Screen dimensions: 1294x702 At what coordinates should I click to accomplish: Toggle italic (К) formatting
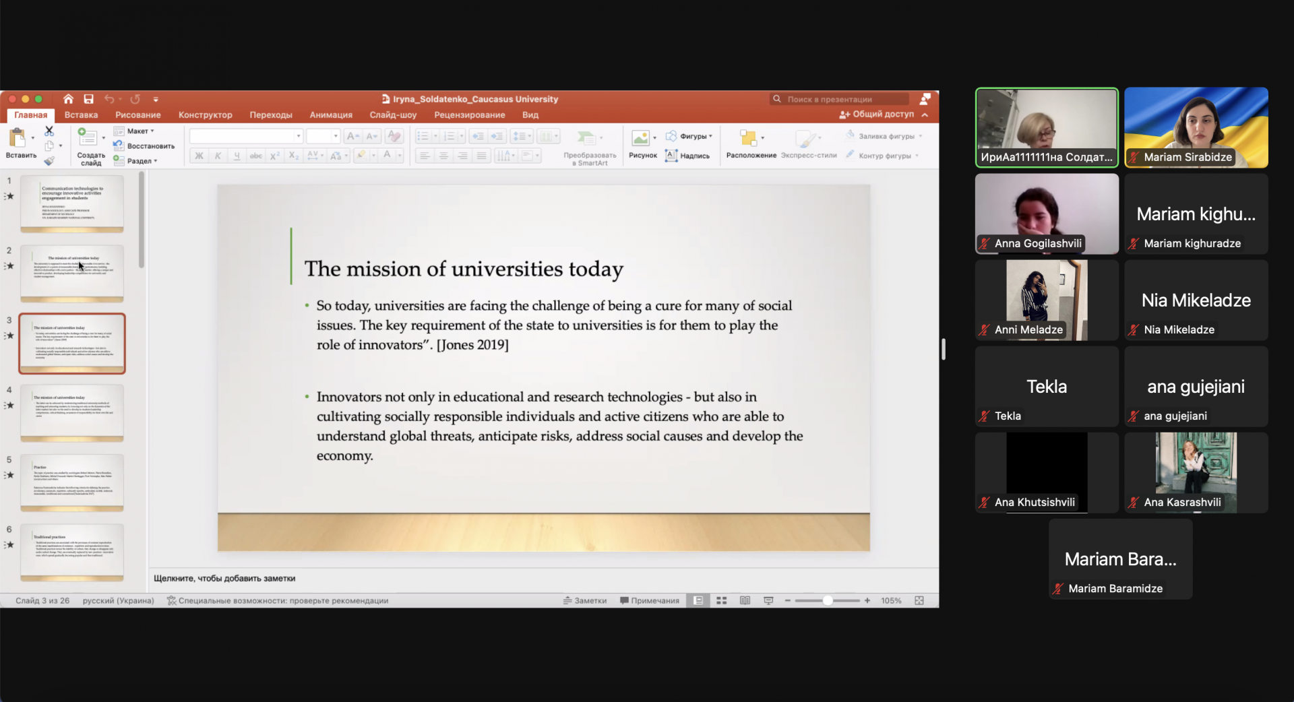pyautogui.click(x=218, y=156)
